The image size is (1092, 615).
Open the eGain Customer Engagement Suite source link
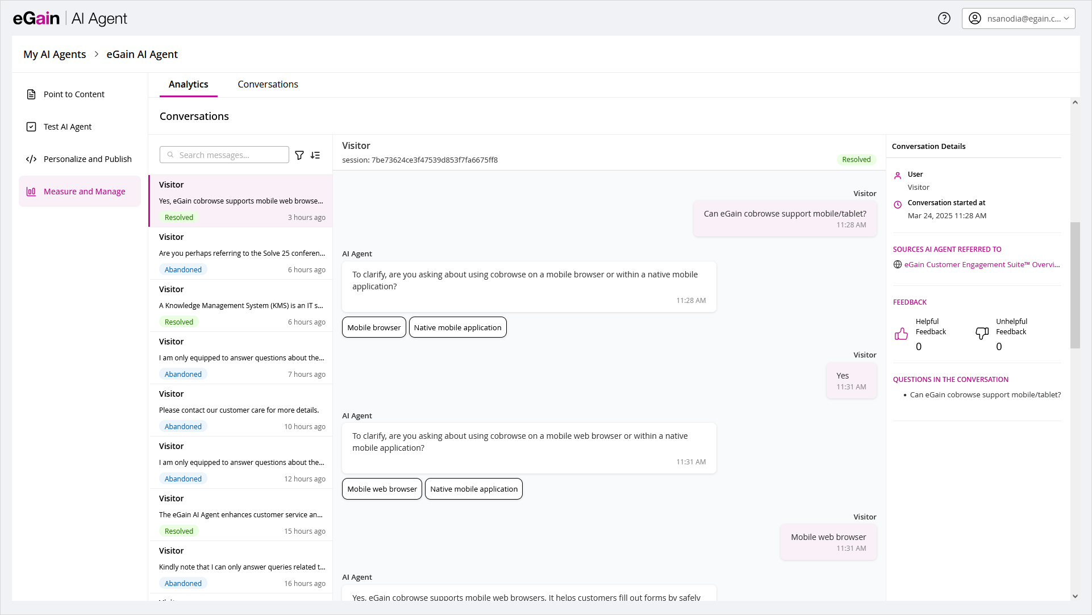coord(981,264)
